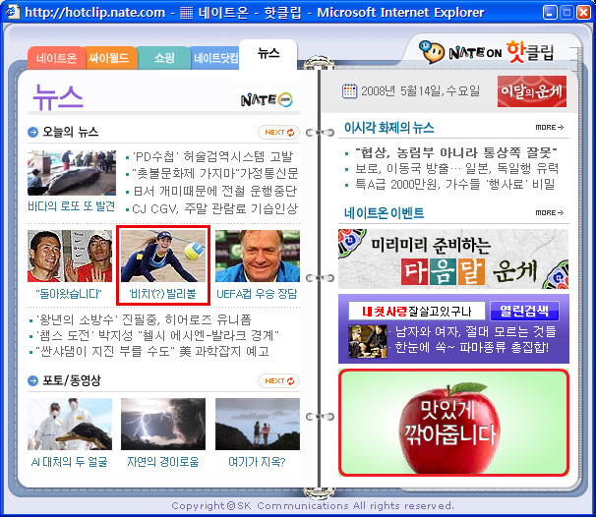596x517 pixels.
Task: Open the two soccer players thumbnail
Action: coord(70,256)
